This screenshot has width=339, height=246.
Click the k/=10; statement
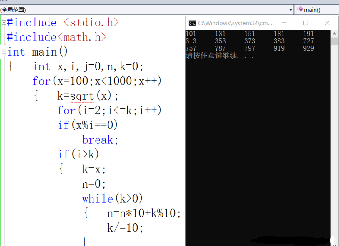(125, 228)
